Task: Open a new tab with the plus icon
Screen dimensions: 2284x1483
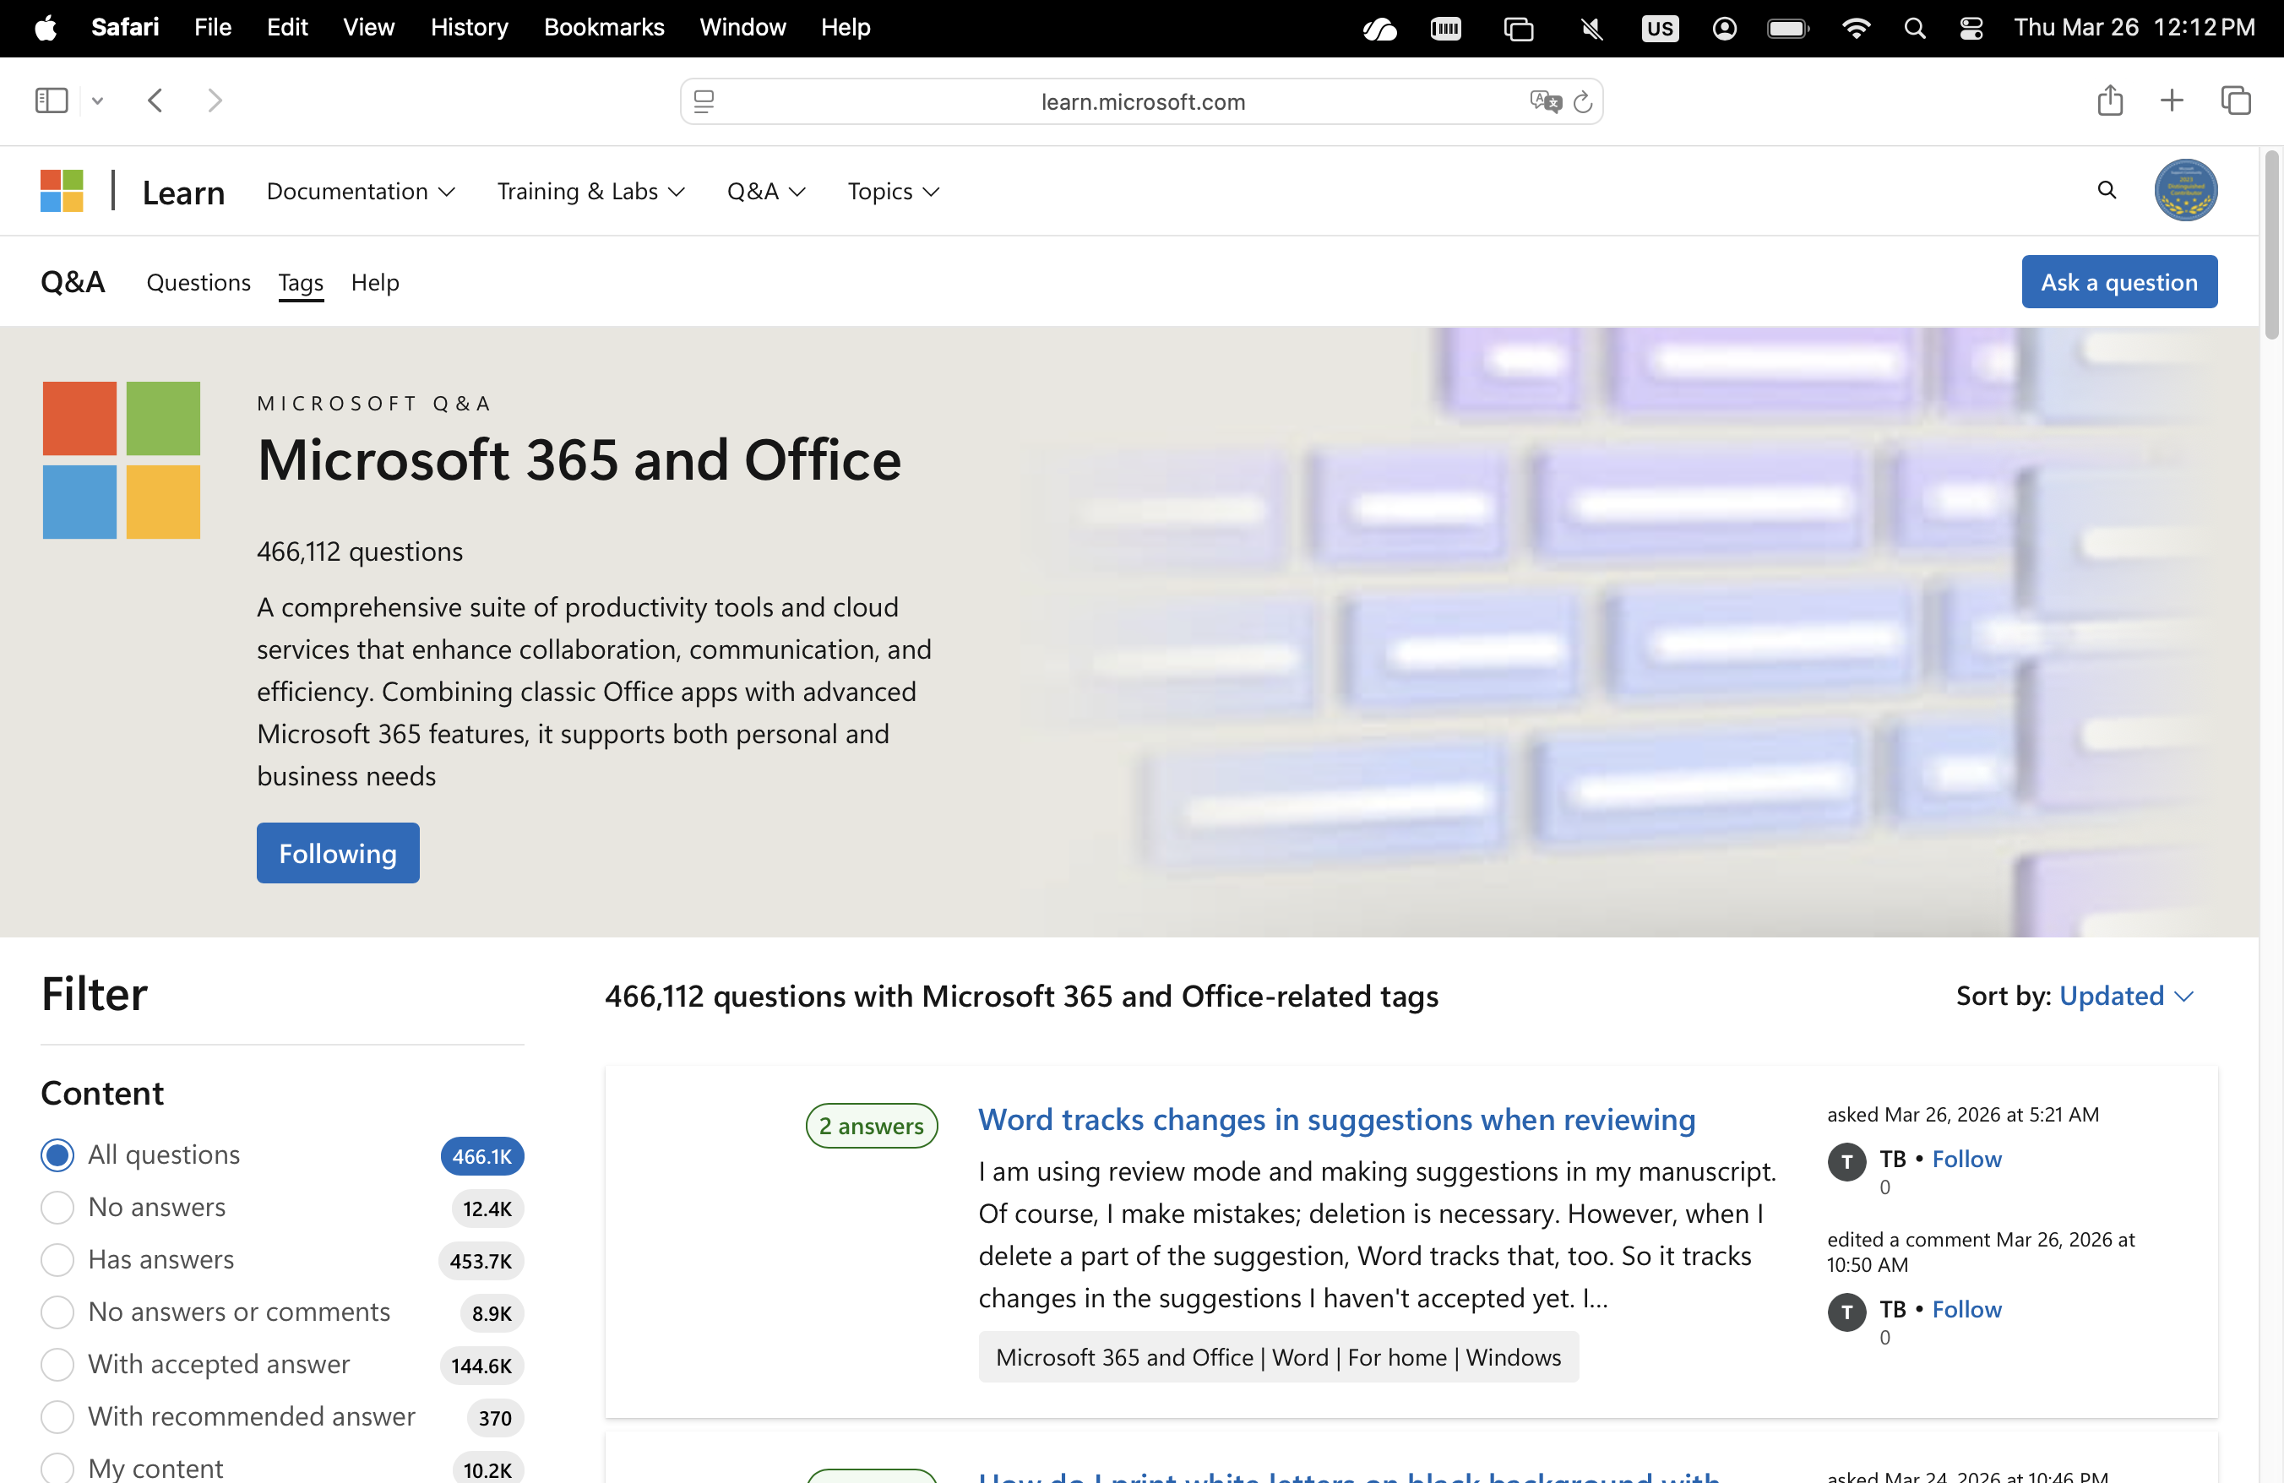Action: pos(2171,100)
